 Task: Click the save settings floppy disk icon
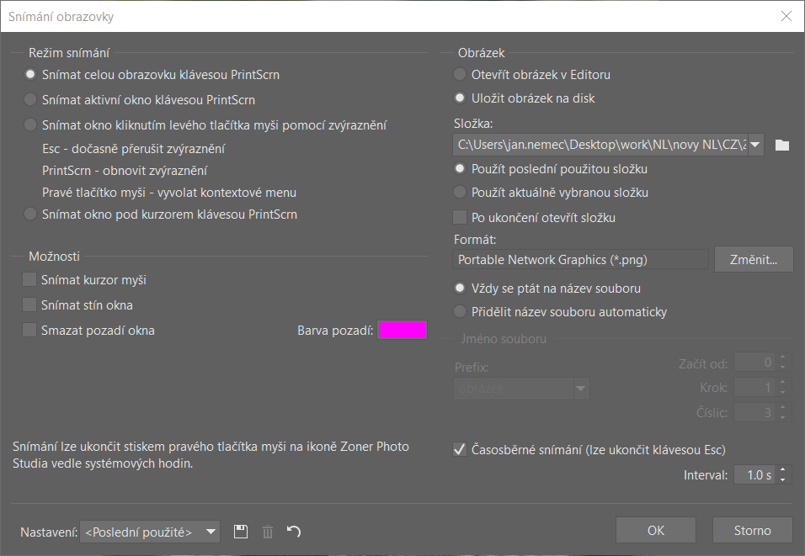point(241,531)
